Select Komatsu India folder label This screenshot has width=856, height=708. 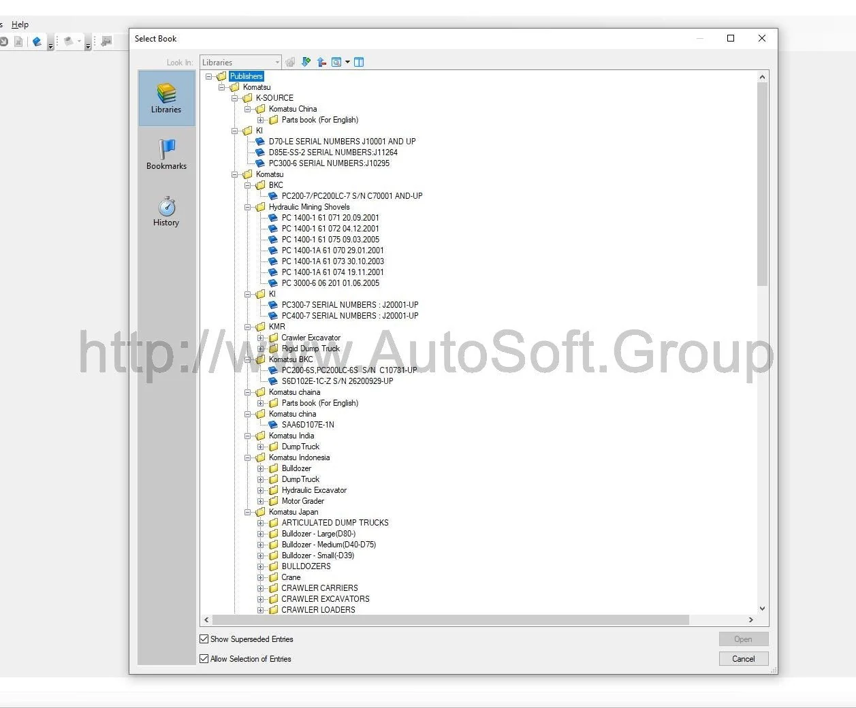(291, 436)
